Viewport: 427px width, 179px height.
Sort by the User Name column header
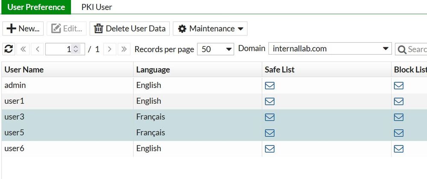(x=24, y=70)
